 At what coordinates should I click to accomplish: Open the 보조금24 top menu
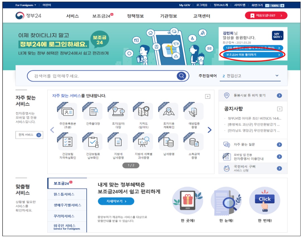[102, 16]
